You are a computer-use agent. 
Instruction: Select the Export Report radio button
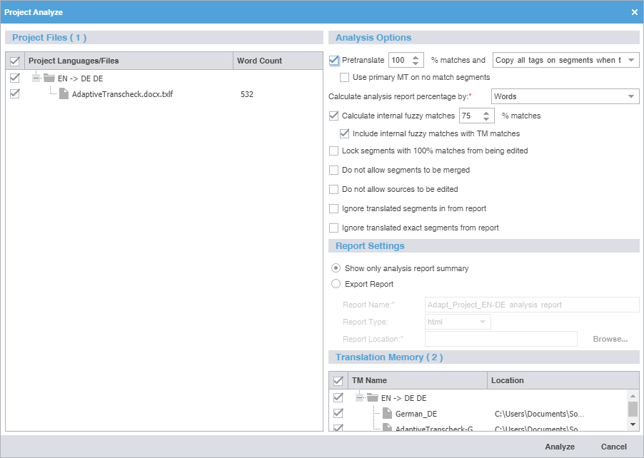tap(336, 283)
